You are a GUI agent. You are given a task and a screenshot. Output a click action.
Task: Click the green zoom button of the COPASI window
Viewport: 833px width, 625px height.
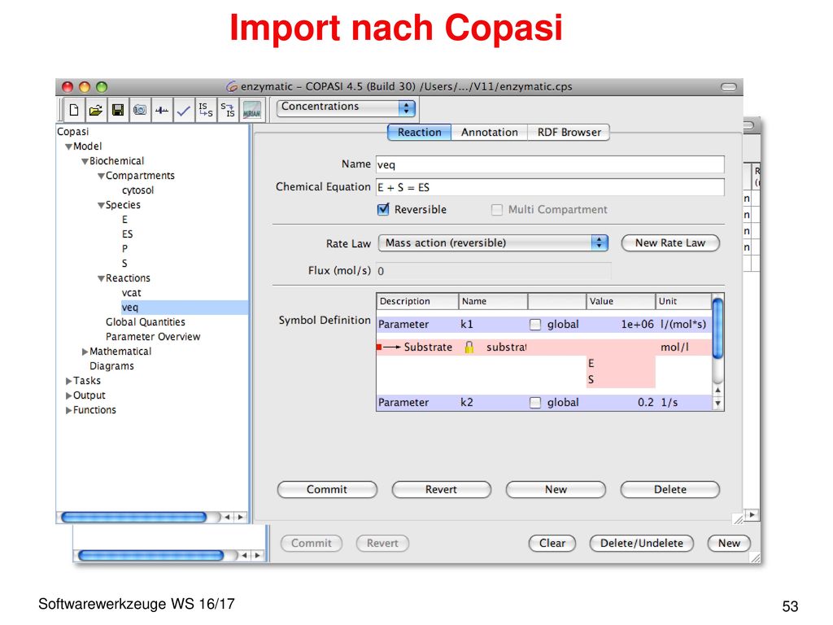point(102,86)
